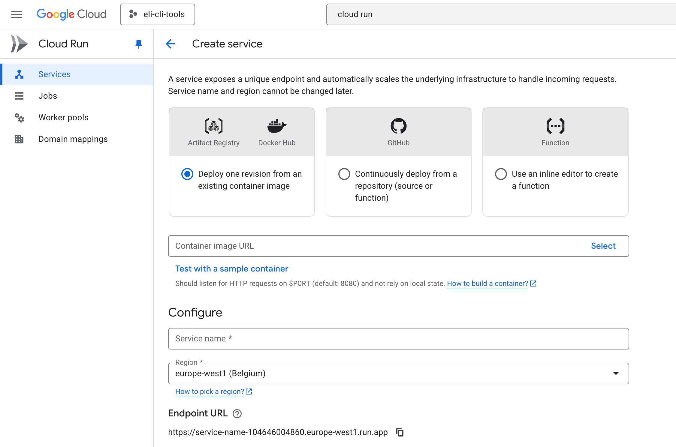Click the Services icon in sidebar

tap(19, 74)
